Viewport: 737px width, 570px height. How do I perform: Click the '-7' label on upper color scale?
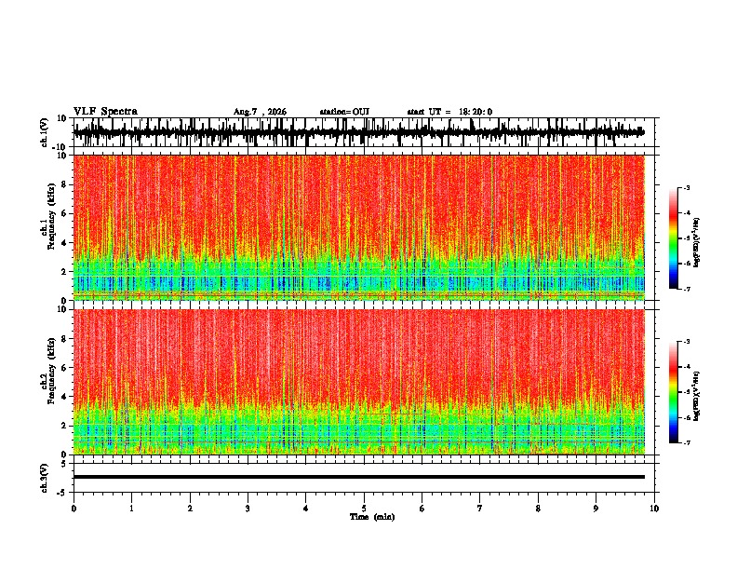(686, 289)
